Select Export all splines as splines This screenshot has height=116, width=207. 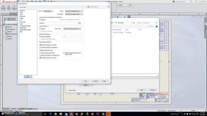tap(40, 45)
